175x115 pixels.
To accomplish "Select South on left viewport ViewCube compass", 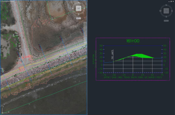I will (78, 14).
